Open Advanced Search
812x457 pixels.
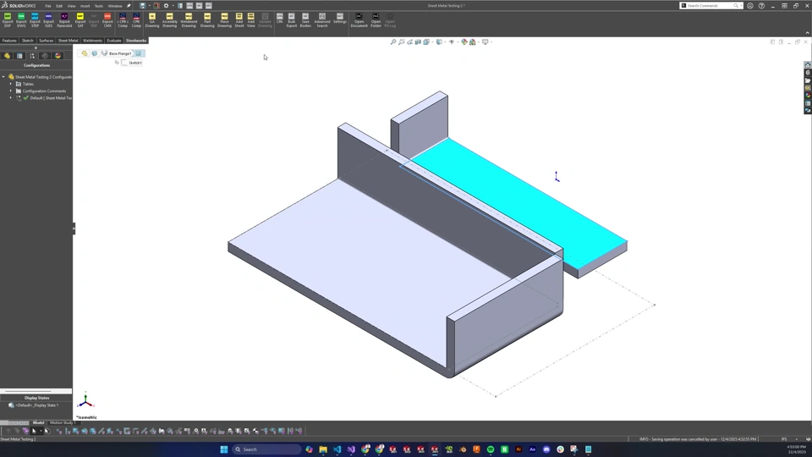(322, 19)
